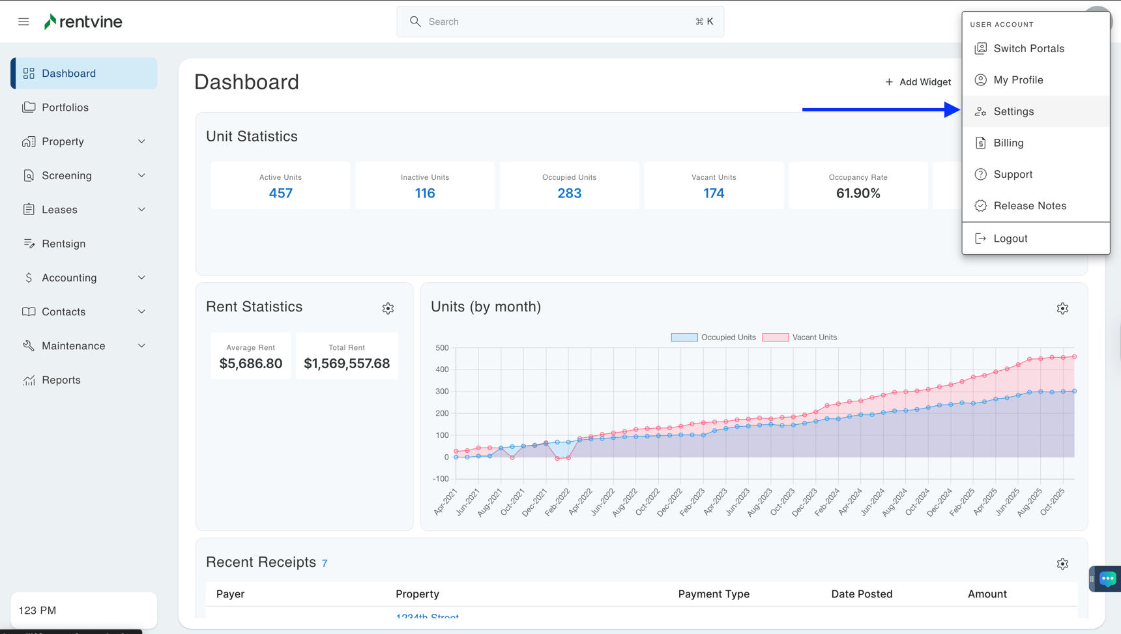Click the Add Widget button
This screenshot has width=1121, height=634.
point(918,82)
